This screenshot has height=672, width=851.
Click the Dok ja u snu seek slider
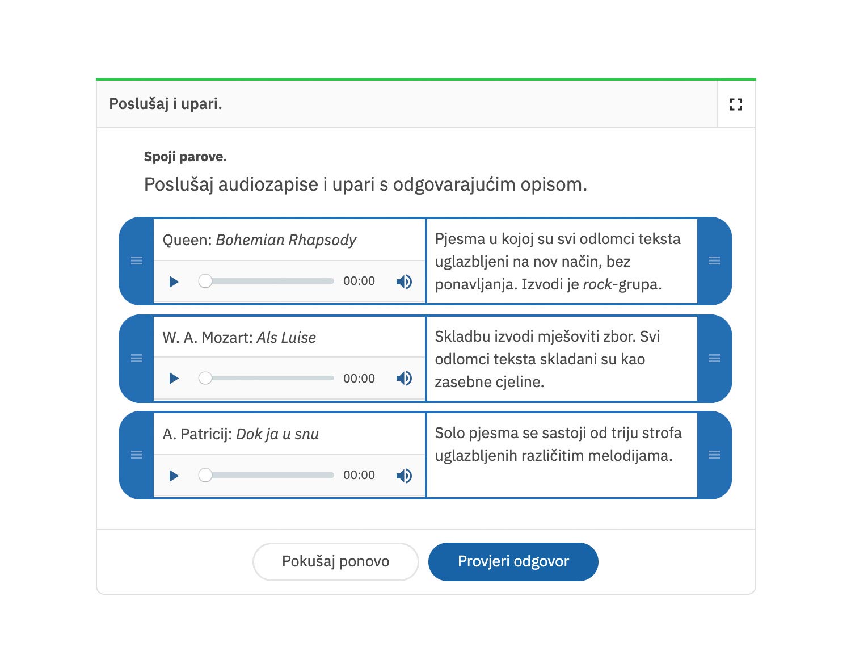pyautogui.click(x=267, y=475)
